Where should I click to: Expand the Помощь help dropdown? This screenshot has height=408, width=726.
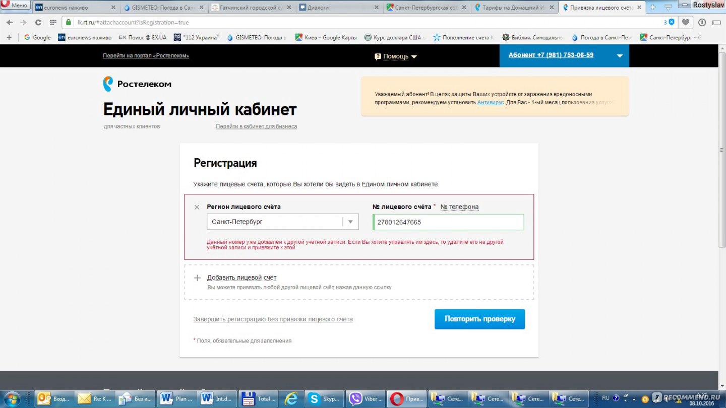396,56
